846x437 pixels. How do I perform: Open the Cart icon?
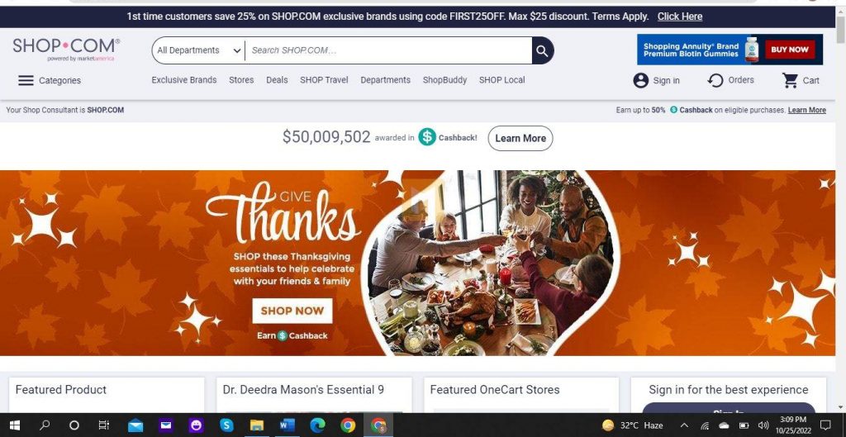pos(791,80)
